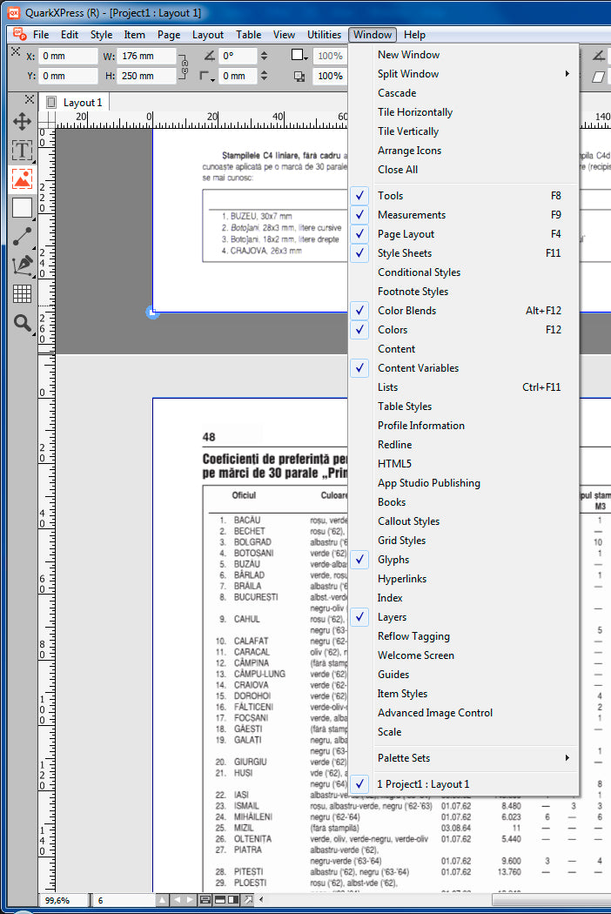This screenshot has height=914, width=611.
Task: Open the Utilities menu
Action: (x=324, y=35)
